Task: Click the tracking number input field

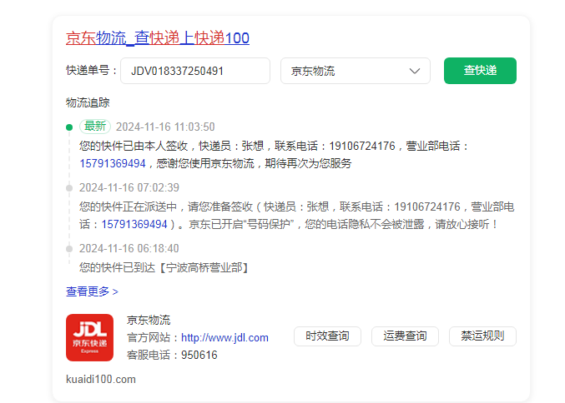Action: click(195, 71)
